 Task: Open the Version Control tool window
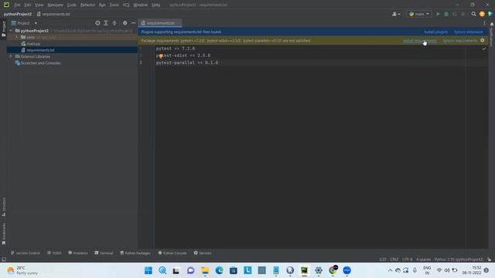click(x=26, y=253)
